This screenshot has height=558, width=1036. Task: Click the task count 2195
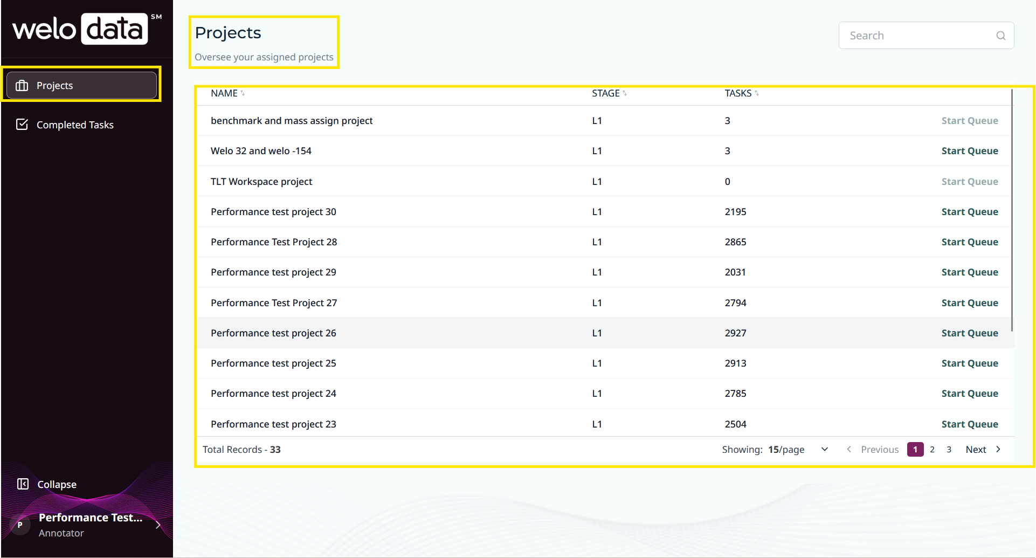point(735,212)
